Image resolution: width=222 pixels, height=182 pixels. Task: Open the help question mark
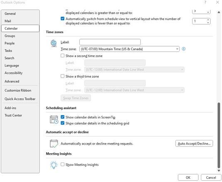click(x=205, y=2)
